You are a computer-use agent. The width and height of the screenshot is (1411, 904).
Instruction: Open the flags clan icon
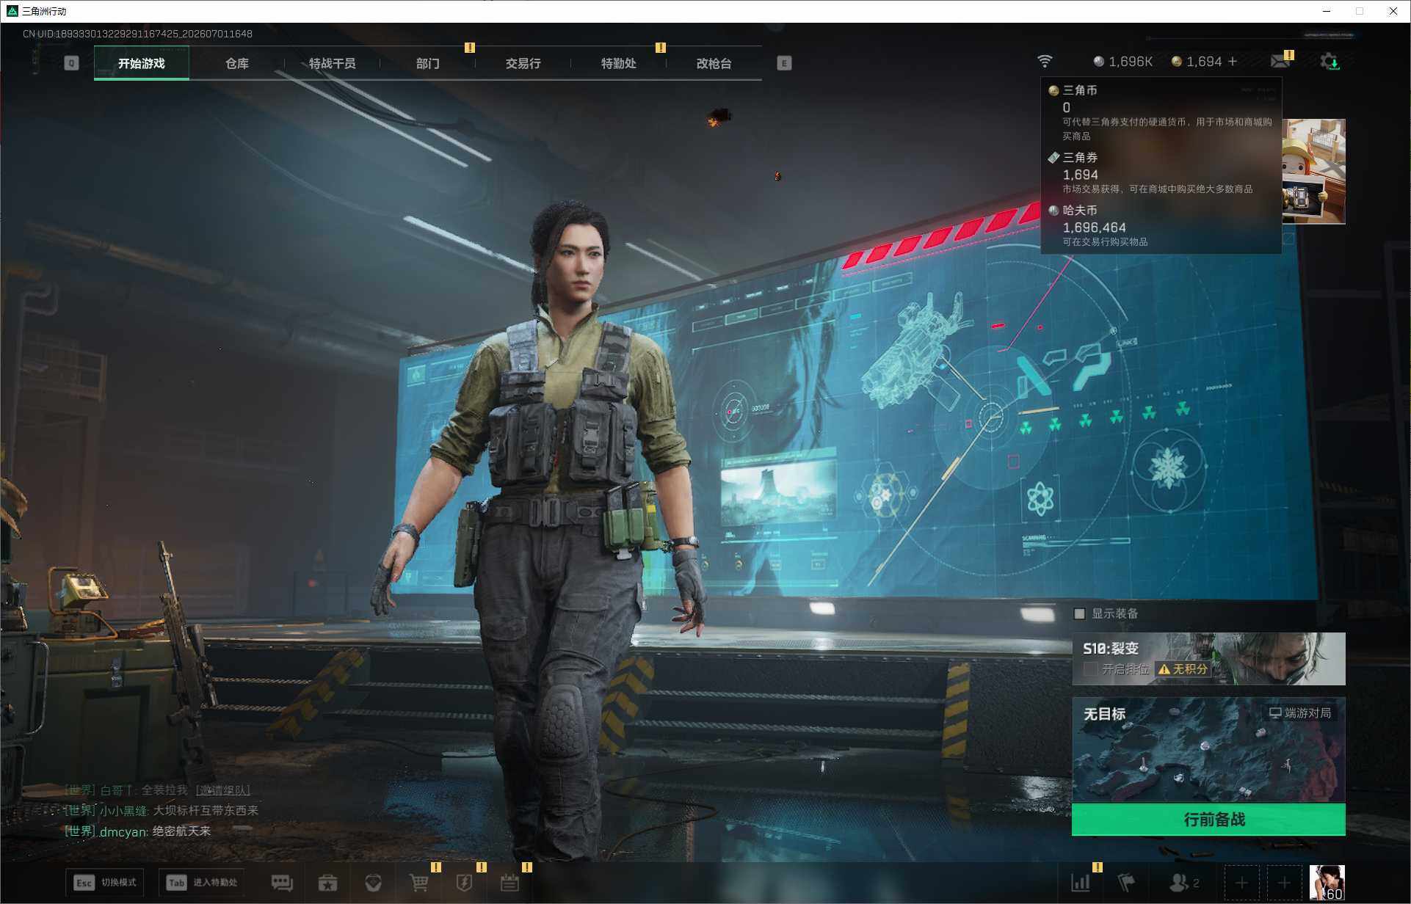[x=1126, y=883]
